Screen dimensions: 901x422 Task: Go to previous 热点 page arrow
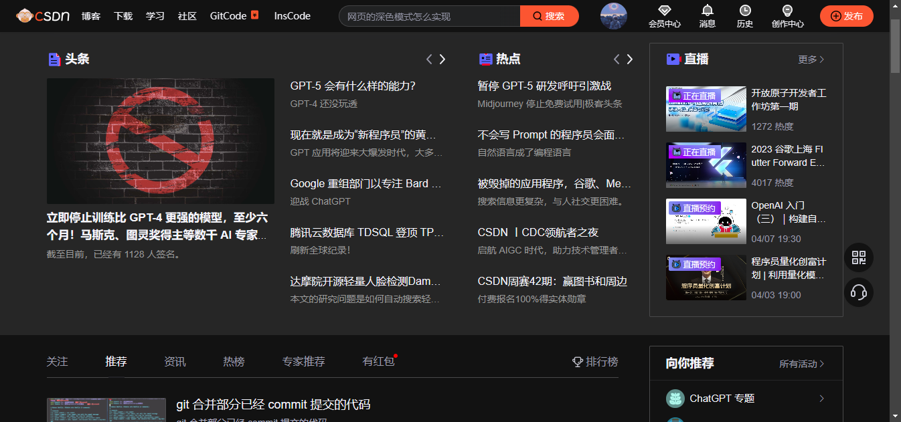click(x=617, y=60)
